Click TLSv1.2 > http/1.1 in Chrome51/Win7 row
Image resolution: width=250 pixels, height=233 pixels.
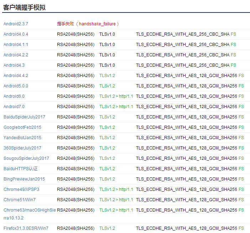[116, 200]
